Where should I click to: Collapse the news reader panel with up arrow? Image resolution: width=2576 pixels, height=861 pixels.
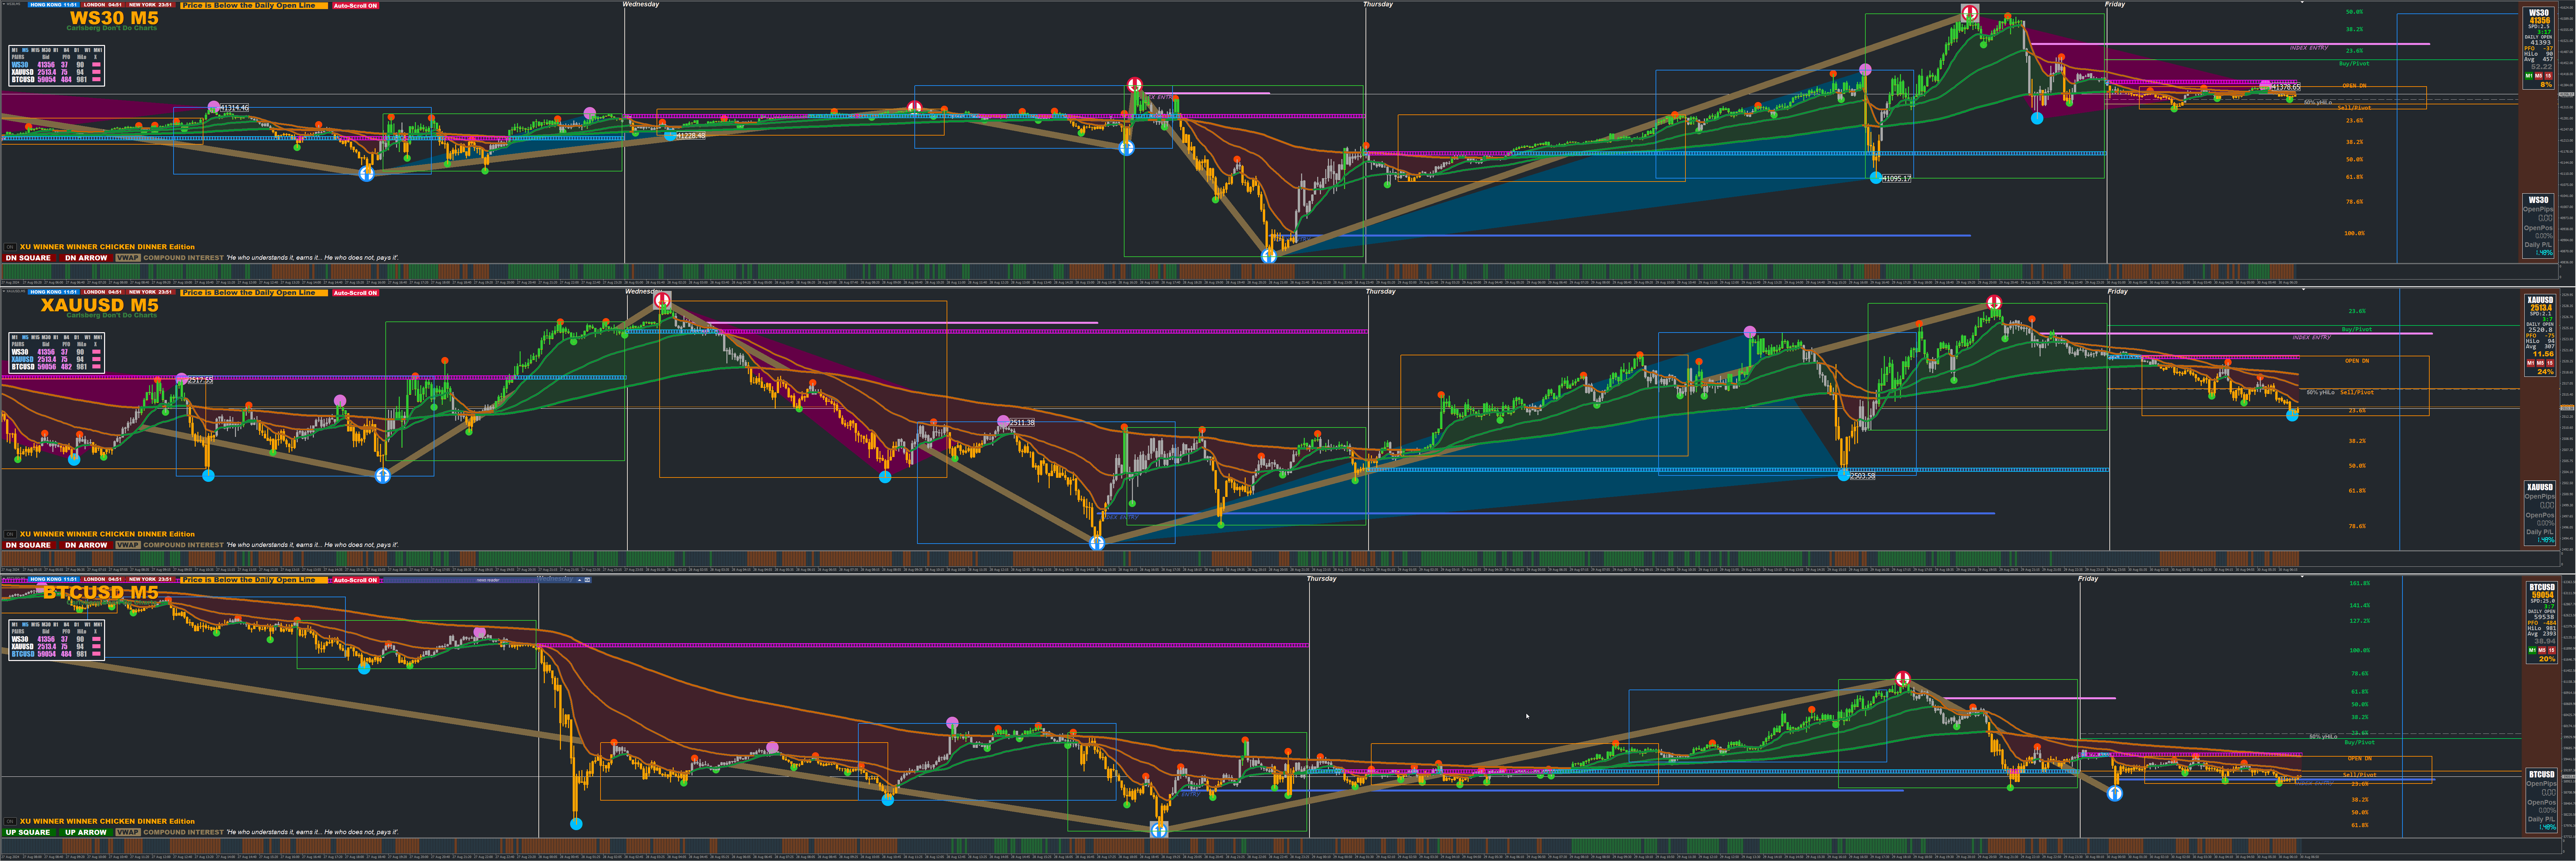580,580
